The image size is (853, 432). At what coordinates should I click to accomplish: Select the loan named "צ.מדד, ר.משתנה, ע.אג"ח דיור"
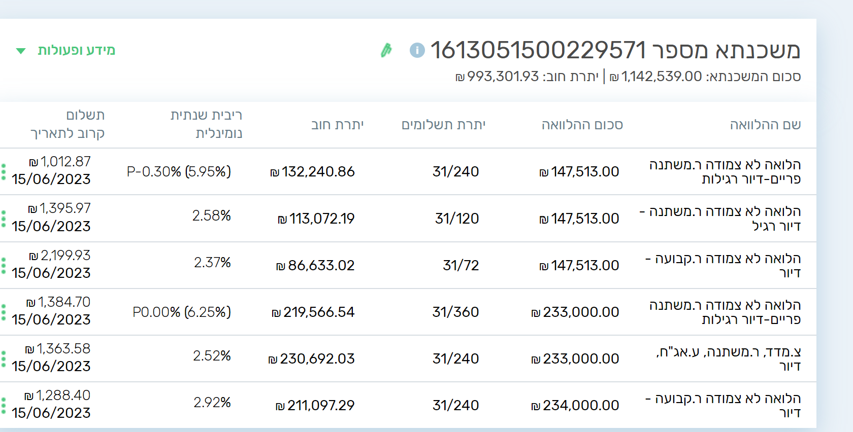click(x=729, y=358)
